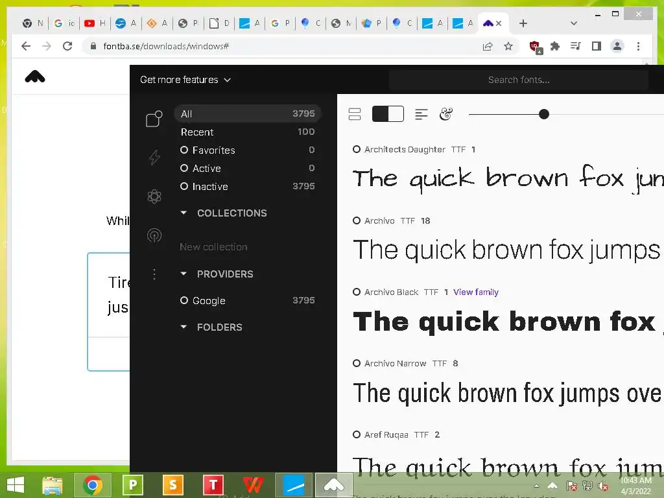Close the active FontBase tab

(x=499, y=23)
